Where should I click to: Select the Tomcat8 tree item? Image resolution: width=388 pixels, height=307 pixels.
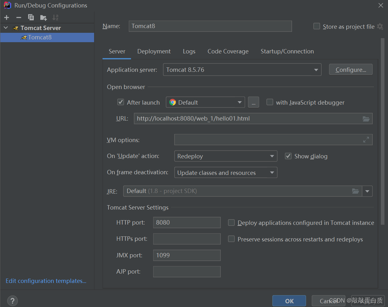(x=47, y=37)
